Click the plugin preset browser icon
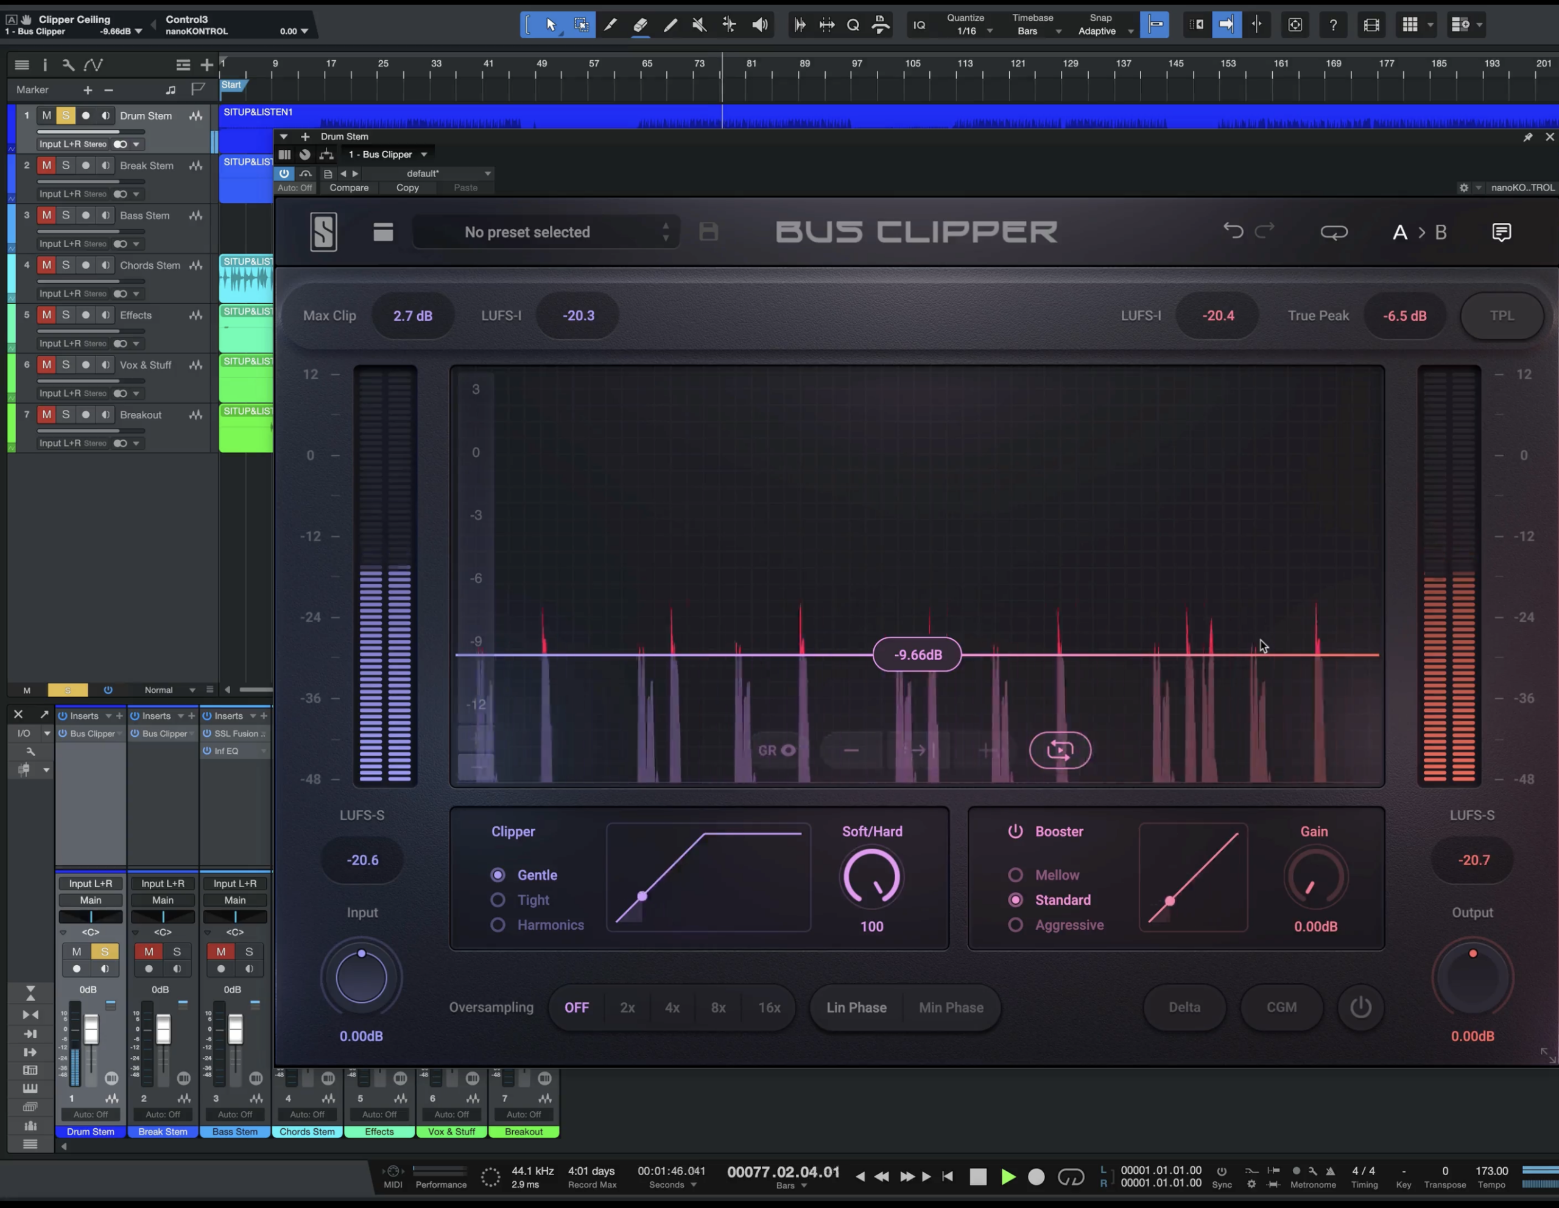Image resolution: width=1559 pixels, height=1208 pixels. (x=383, y=232)
